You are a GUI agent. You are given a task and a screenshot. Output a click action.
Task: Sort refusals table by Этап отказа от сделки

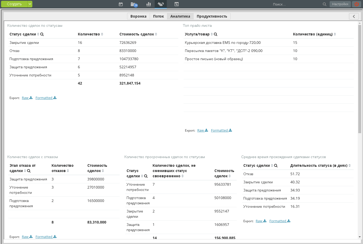(25, 171)
